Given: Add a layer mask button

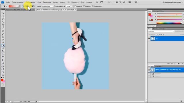Looking at the screenshot, I should (x=175, y=64).
